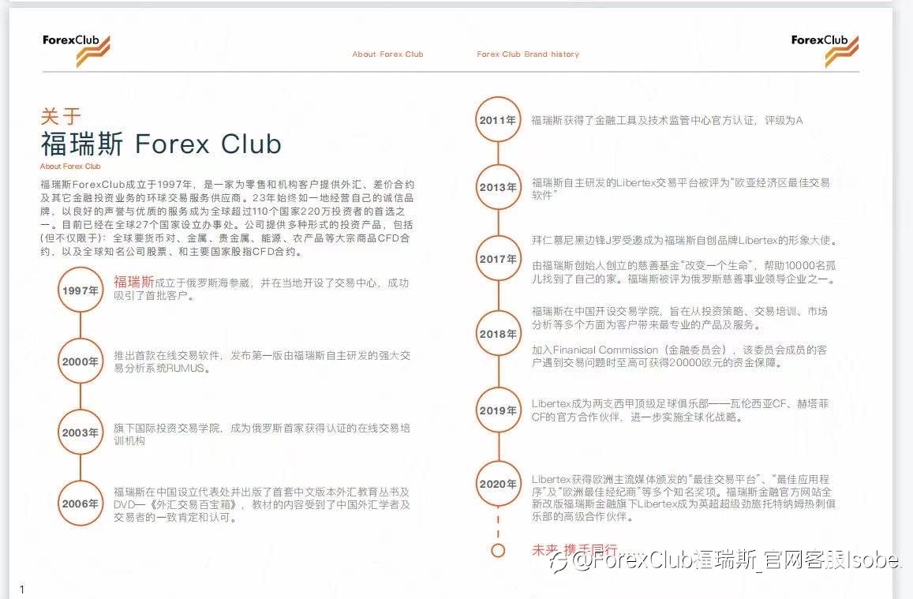Click the left ForexClub logo
This screenshot has width=913, height=599.
[x=77, y=50]
